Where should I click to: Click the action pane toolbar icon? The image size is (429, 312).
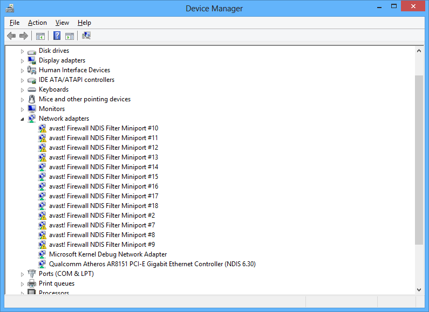coord(70,36)
